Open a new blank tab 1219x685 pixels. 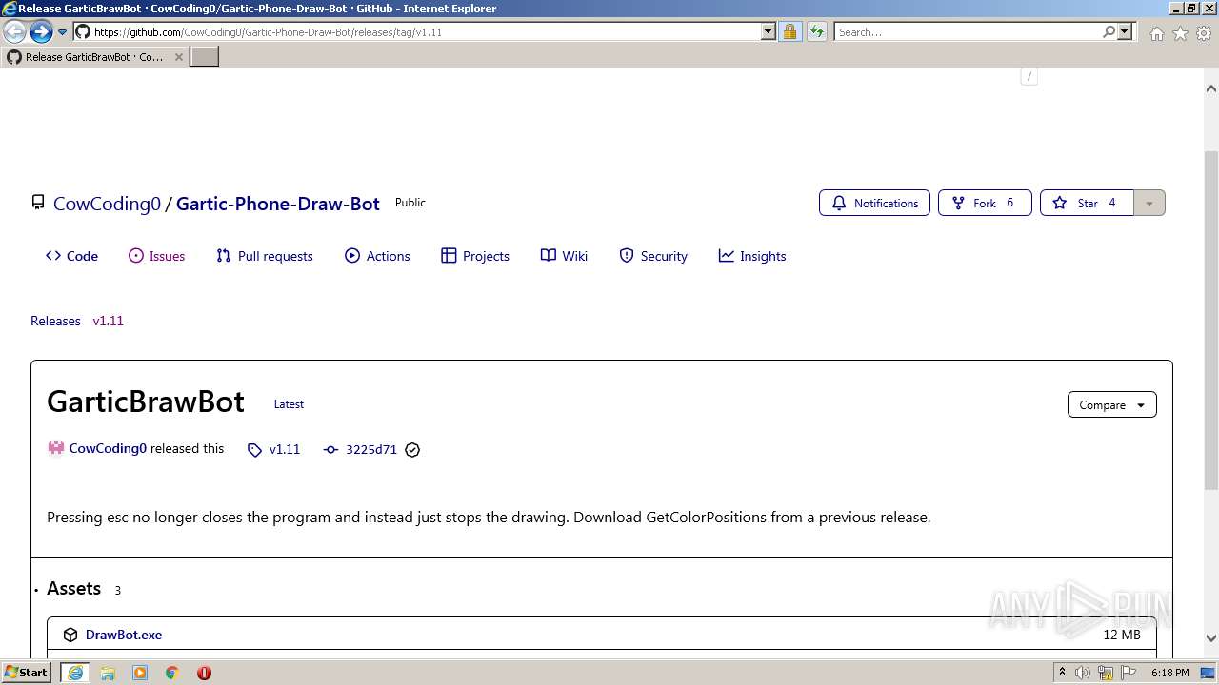pos(204,56)
